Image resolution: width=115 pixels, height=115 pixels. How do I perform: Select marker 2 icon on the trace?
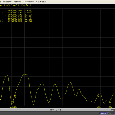13,102
